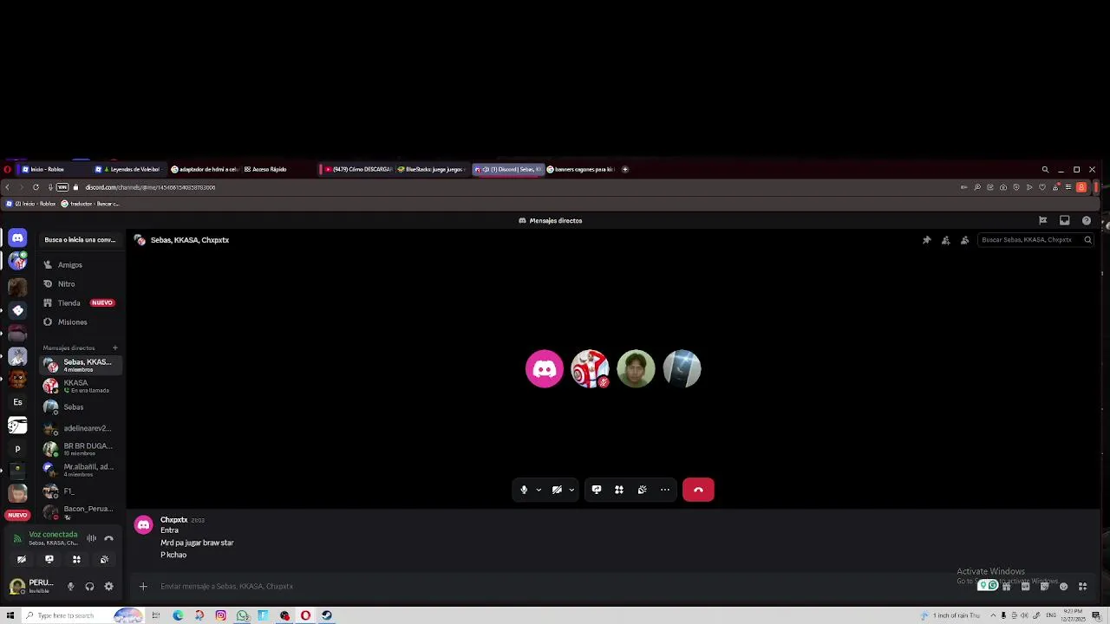
Task: Add friends to group DM icon
Action: [x=945, y=240]
